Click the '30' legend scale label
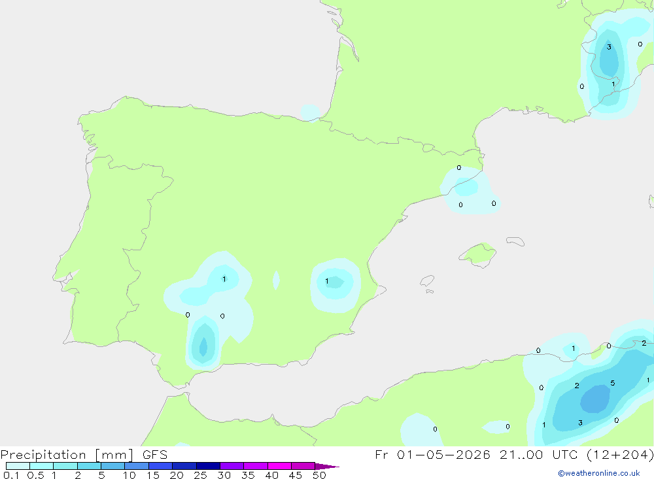 tap(224, 475)
